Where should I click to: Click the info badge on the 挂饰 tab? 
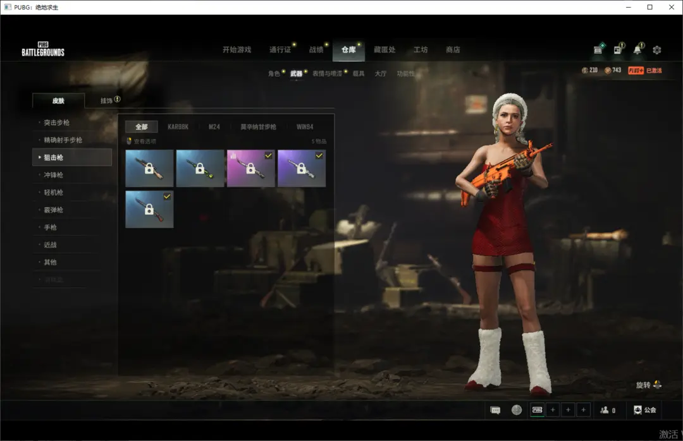tap(117, 99)
